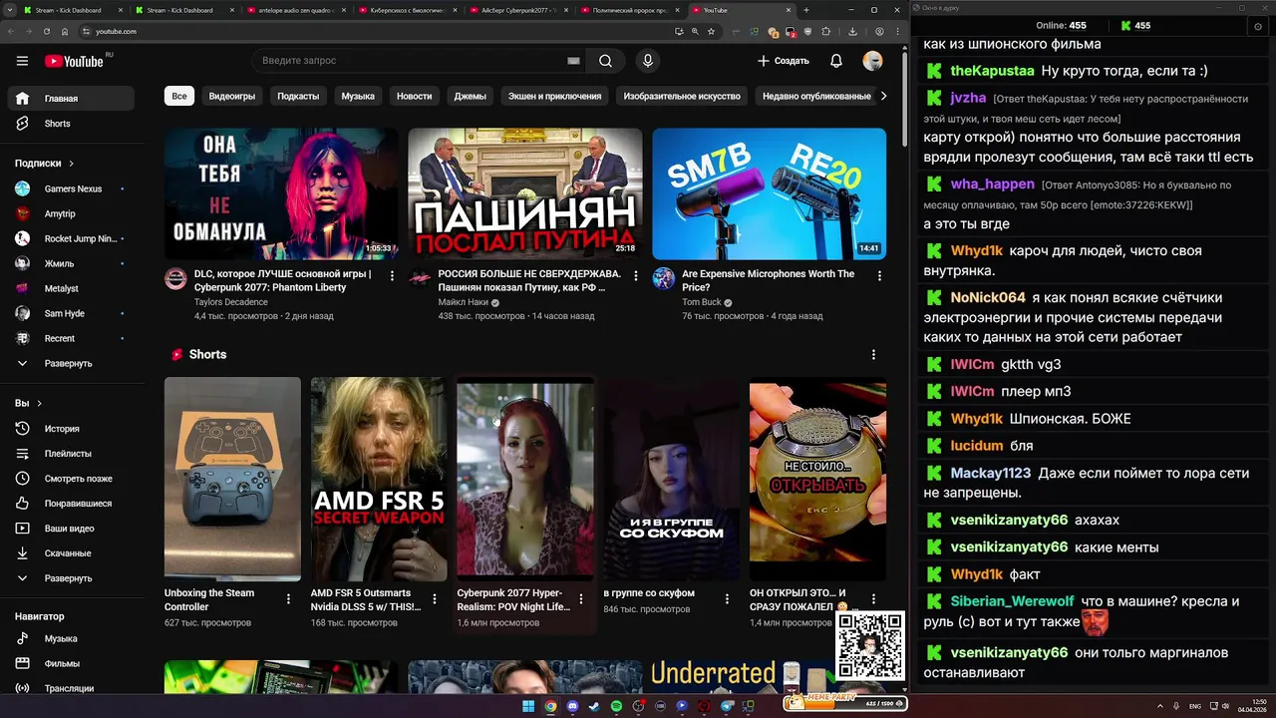Open Your videos (Ваши видео)
The width and height of the screenshot is (1276, 718).
tap(70, 529)
